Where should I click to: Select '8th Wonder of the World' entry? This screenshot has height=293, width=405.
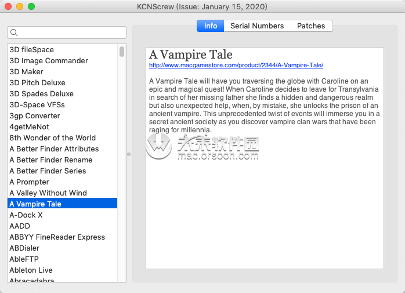62,138
